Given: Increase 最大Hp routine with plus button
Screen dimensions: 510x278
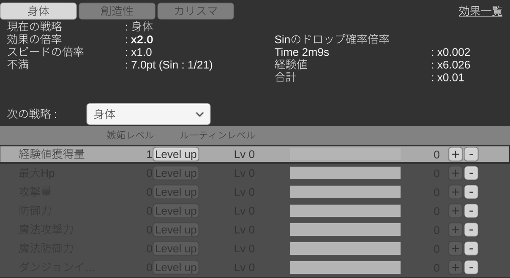Looking at the screenshot, I should (456, 173).
